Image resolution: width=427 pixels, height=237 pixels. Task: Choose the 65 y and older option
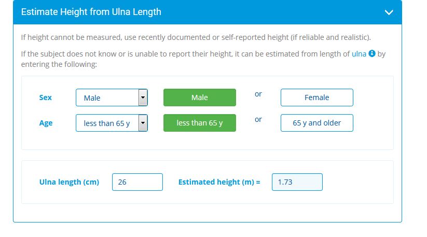(316, 123)
